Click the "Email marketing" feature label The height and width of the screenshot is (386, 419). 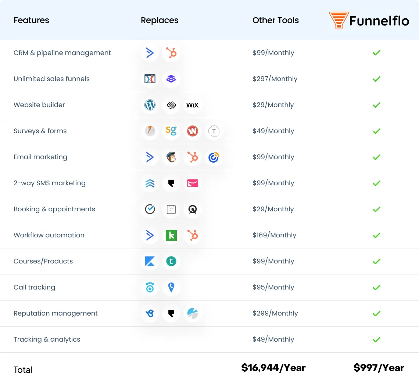pos(40,157)
